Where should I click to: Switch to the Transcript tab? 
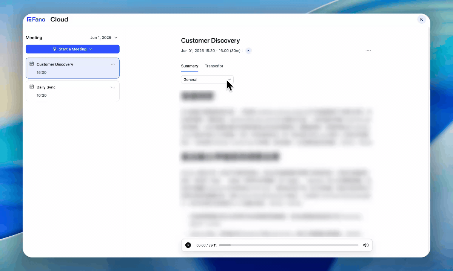(214, 66)
